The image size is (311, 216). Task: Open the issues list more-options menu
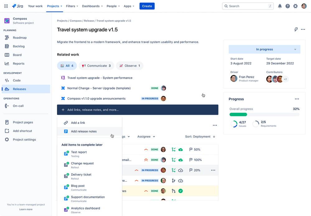(x=215, y=125)
